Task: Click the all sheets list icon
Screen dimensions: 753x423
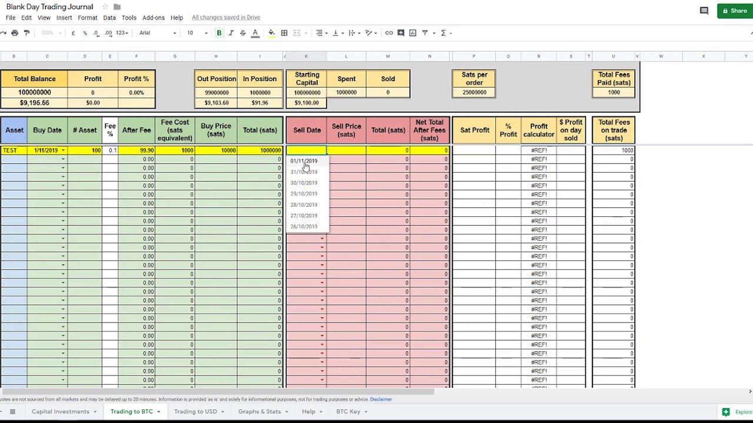Action: [12, 412]
